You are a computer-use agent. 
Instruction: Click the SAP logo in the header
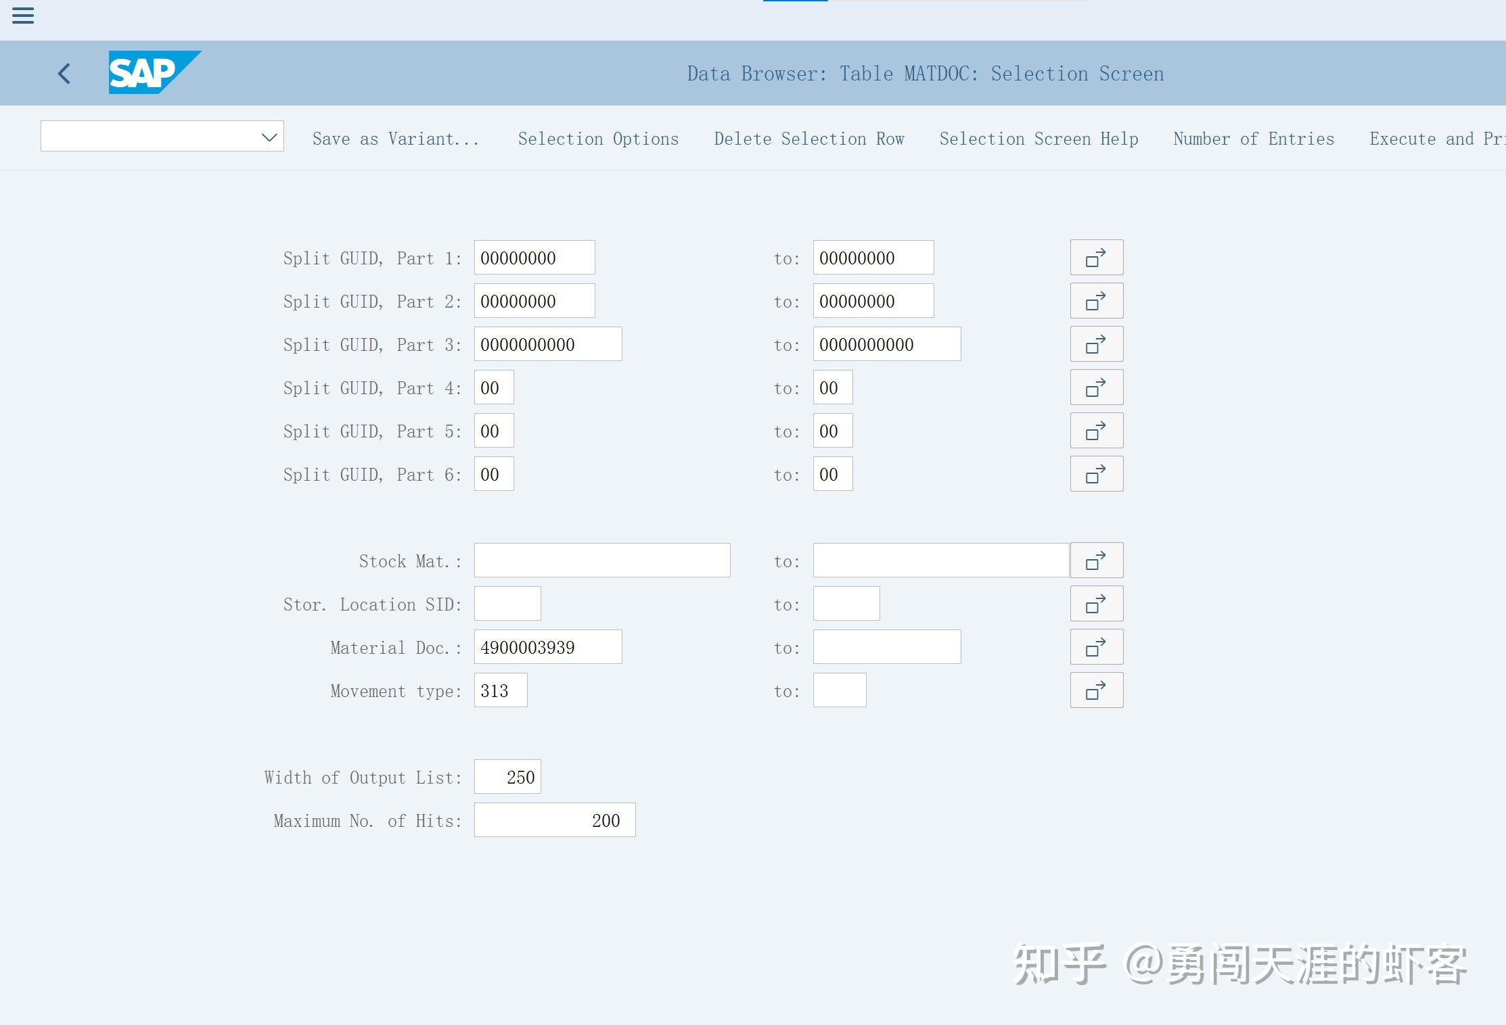(x=154, y=72)
